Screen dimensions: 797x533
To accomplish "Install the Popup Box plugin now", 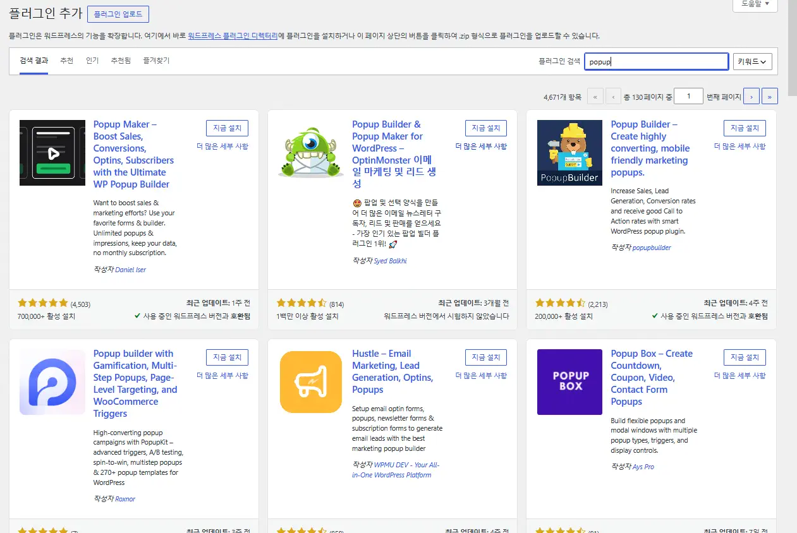I will pyautogui.click(x=745, y=357).
